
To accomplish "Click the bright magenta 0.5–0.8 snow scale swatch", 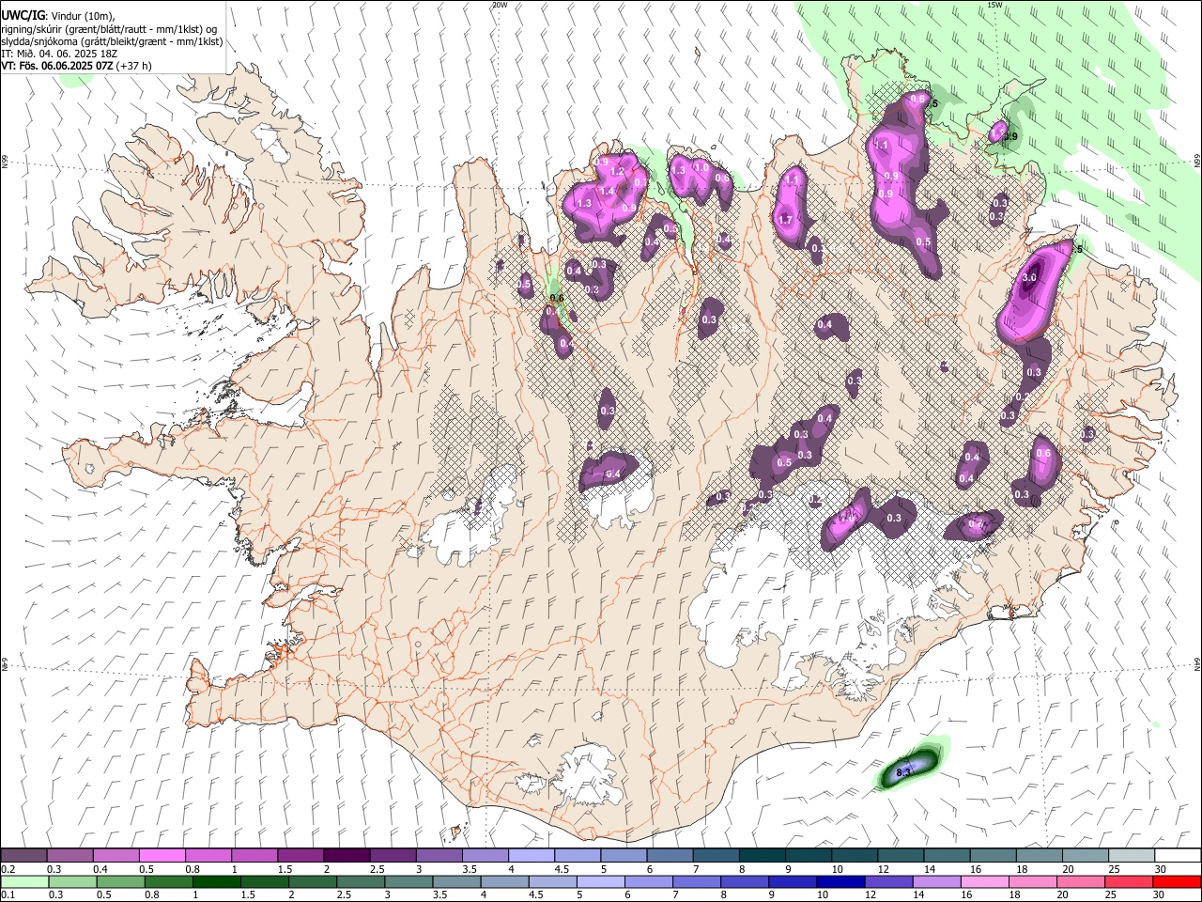I will click(162, 856).
